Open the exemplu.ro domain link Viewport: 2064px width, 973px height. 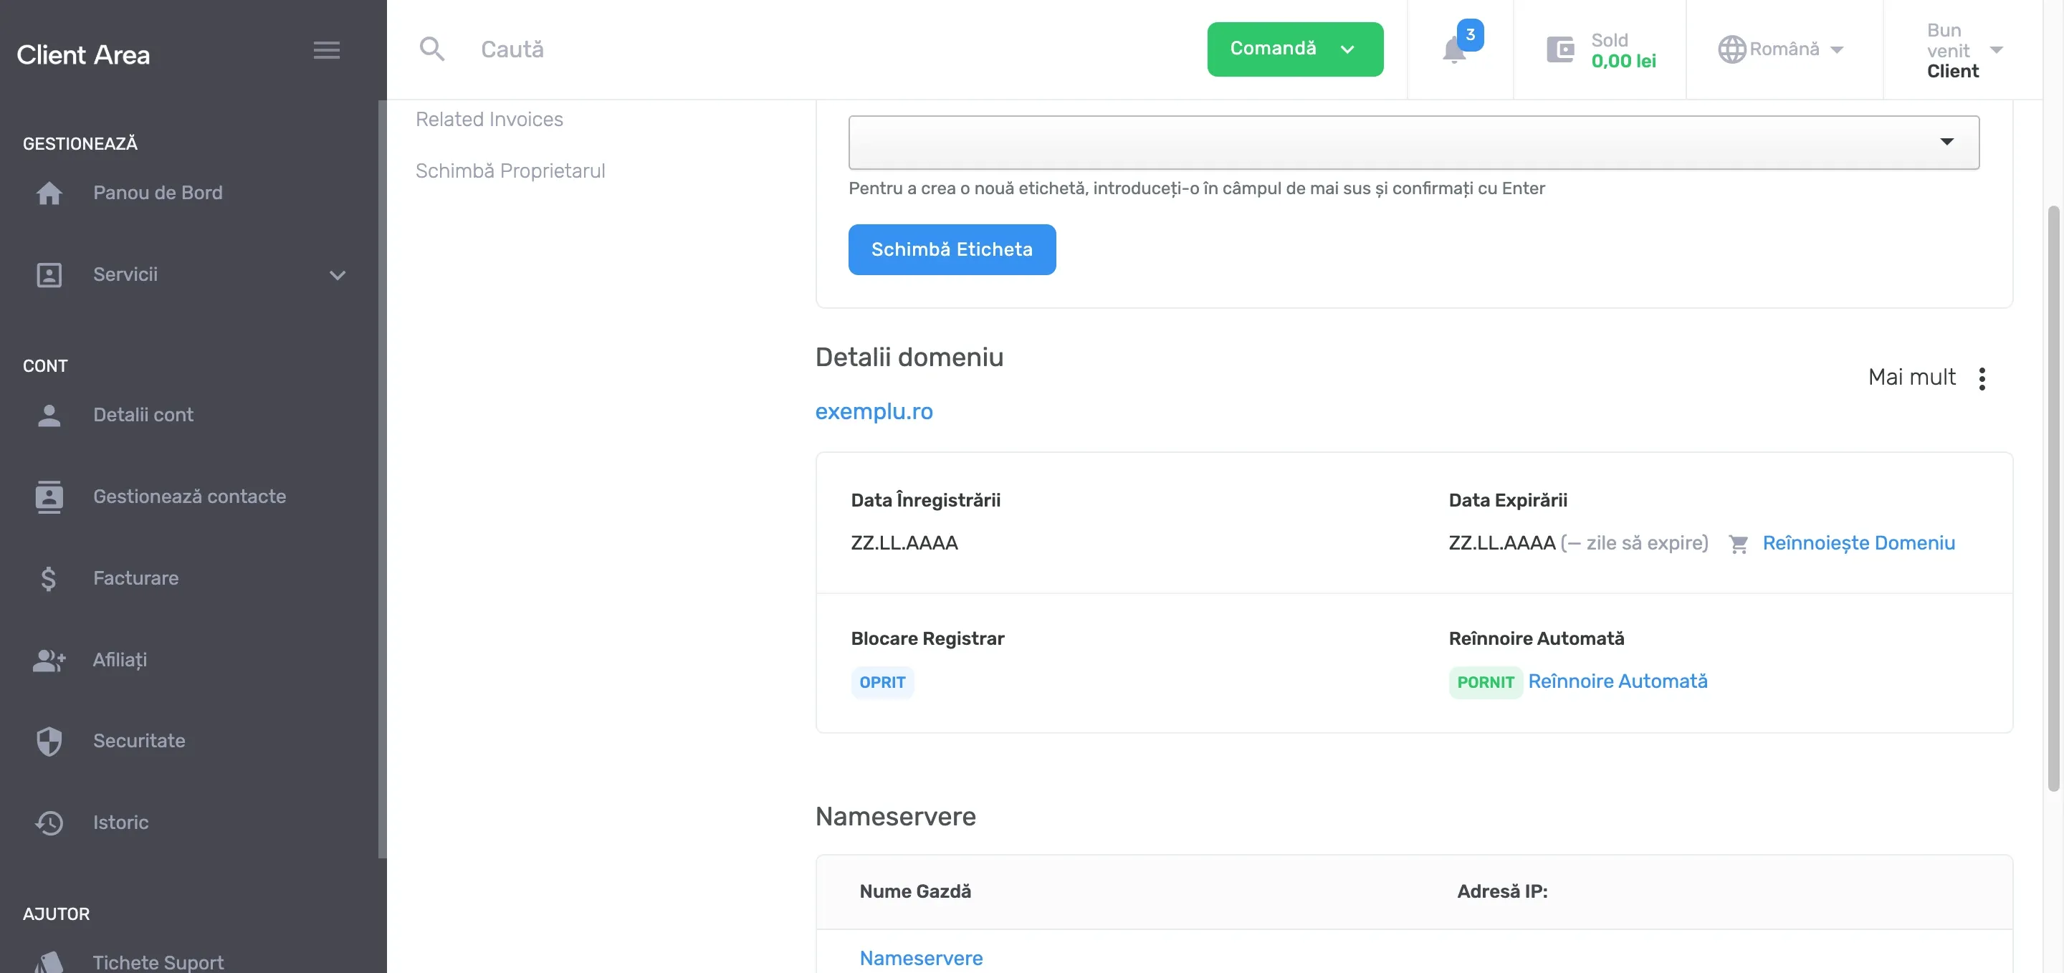(x=874, y=411)
